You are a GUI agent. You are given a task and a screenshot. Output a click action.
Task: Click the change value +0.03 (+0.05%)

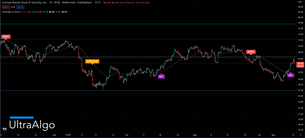coord(143,2)
